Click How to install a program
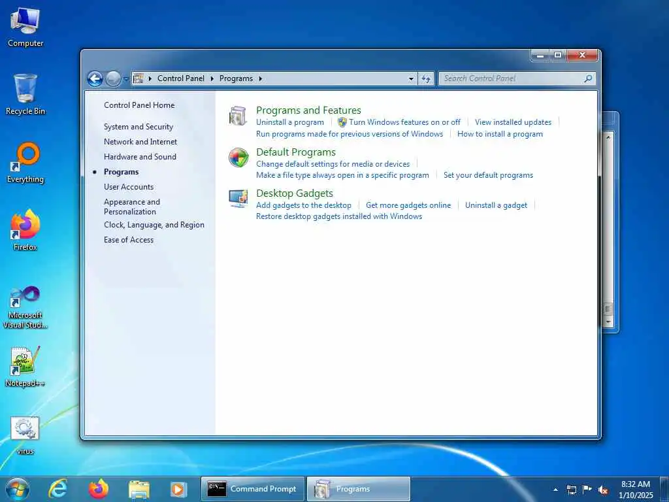Image resolution: width=669 pixels, height=502 pixels. tap(500, 134)
